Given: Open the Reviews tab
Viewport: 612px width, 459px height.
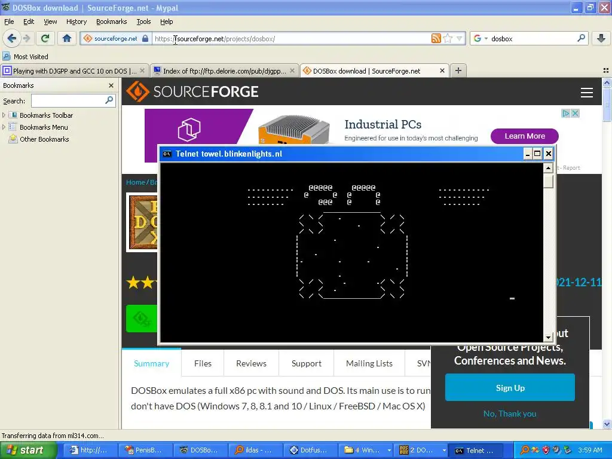Looking at the screenshot, I should 252,363.
